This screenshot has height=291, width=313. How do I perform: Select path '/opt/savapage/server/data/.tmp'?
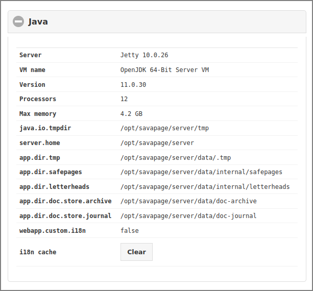176,158
